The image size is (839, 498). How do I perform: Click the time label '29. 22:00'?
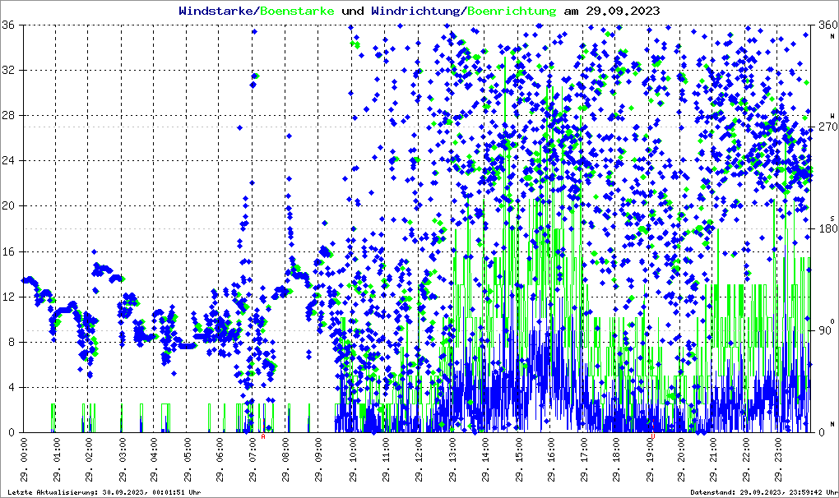pyautogui.click(x=746, y=460)
